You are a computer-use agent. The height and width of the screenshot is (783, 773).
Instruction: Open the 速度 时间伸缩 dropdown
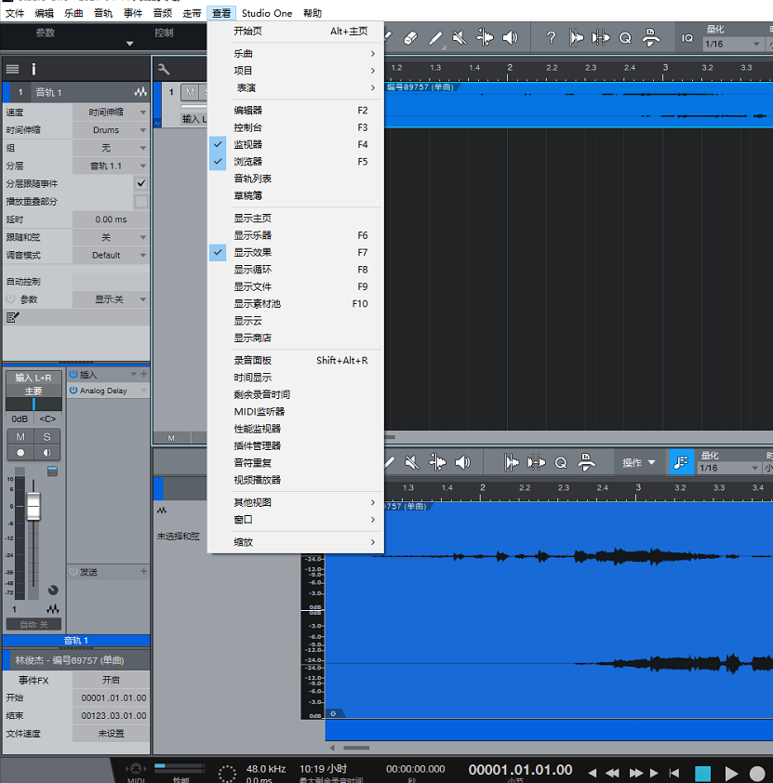(111, 113)
